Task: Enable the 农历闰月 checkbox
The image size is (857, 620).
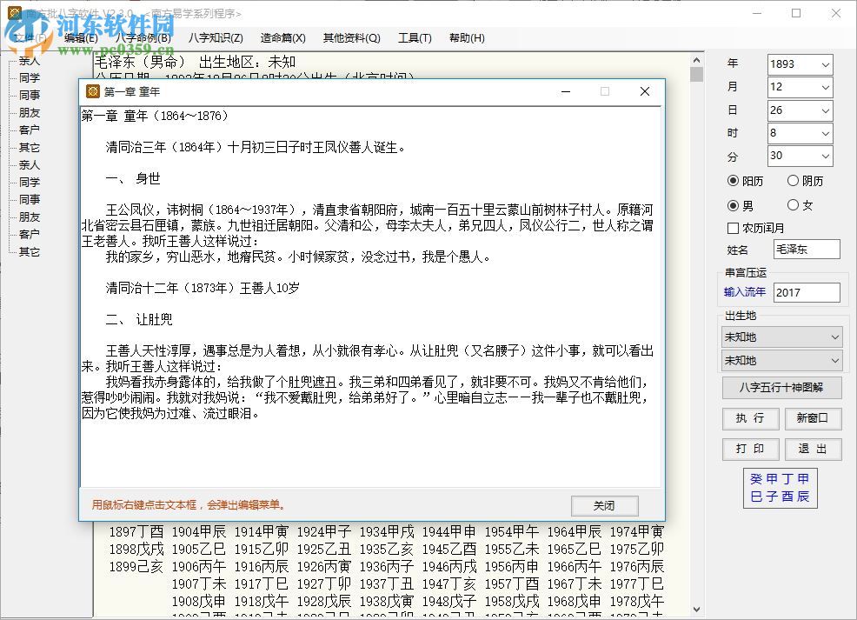Action: click(734, 228)
